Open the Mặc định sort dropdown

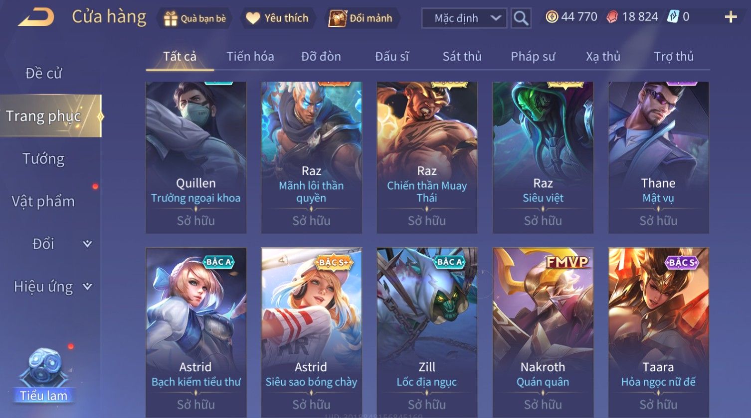464,18
